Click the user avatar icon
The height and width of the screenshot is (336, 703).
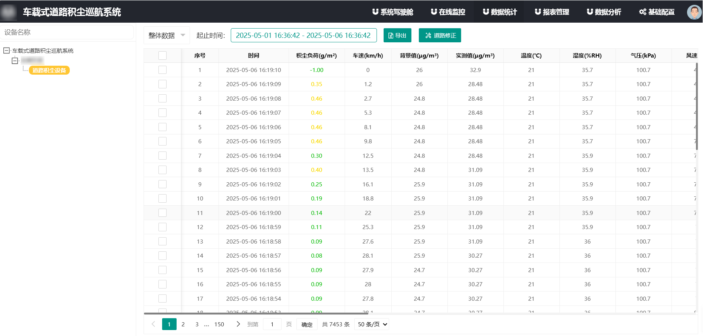pyautogui.click(x=694, y=12)
